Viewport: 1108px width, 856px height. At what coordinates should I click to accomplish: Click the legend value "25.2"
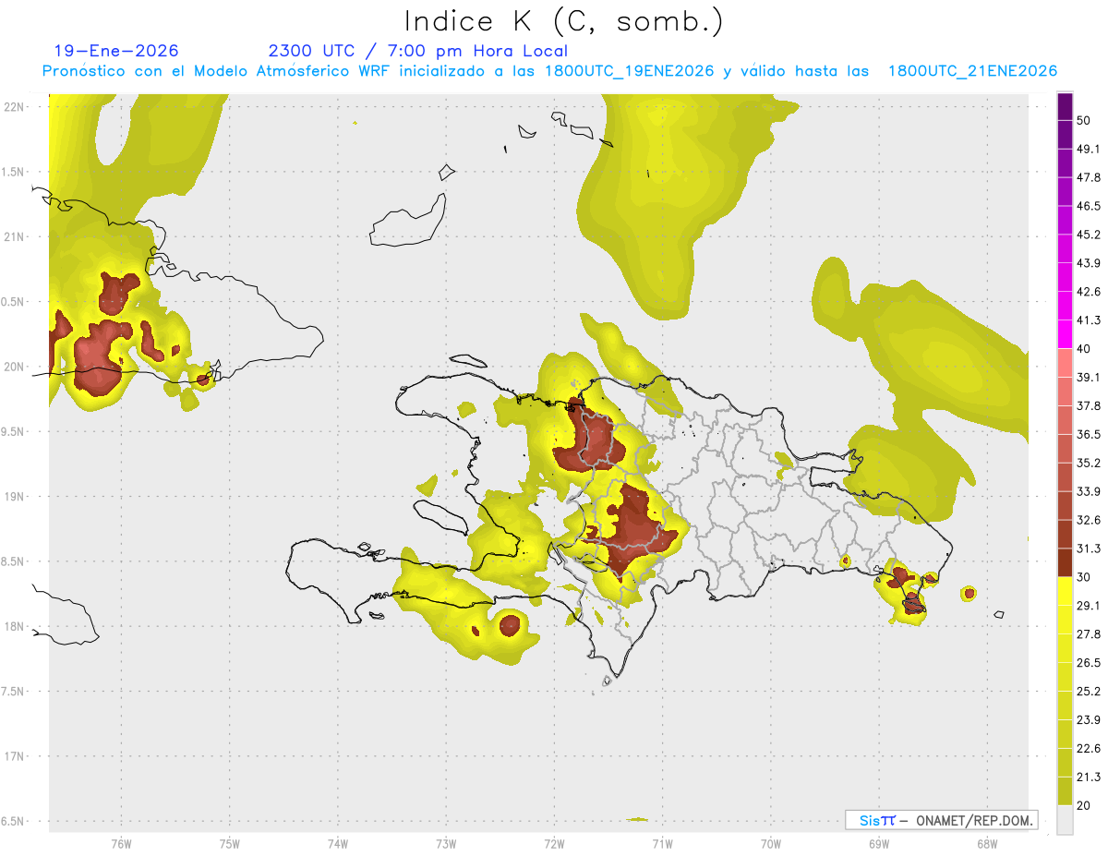(1089, 692)
